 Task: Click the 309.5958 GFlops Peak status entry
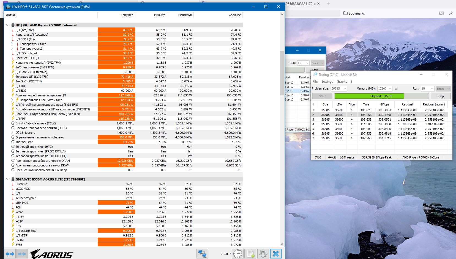click(377, 157)
